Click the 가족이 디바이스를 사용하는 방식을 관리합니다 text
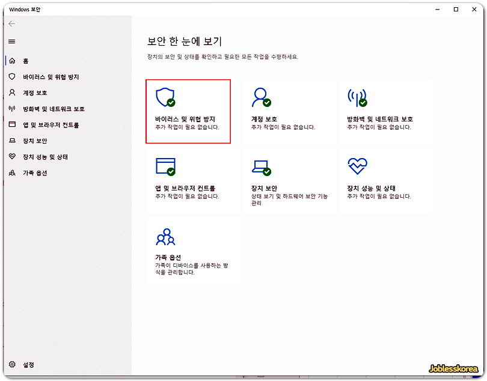The width and height of the screenshot is (487, 381). [192, 269]
